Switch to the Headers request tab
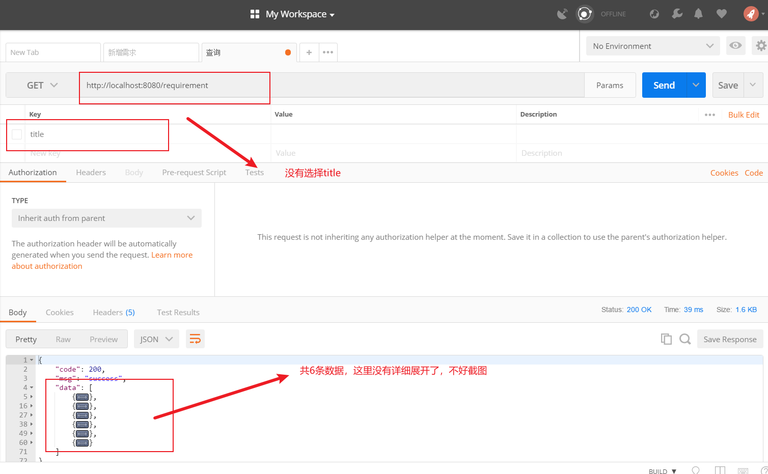This screenshot has width=768, height=474. pyautogui.click(x=91, y=173)
